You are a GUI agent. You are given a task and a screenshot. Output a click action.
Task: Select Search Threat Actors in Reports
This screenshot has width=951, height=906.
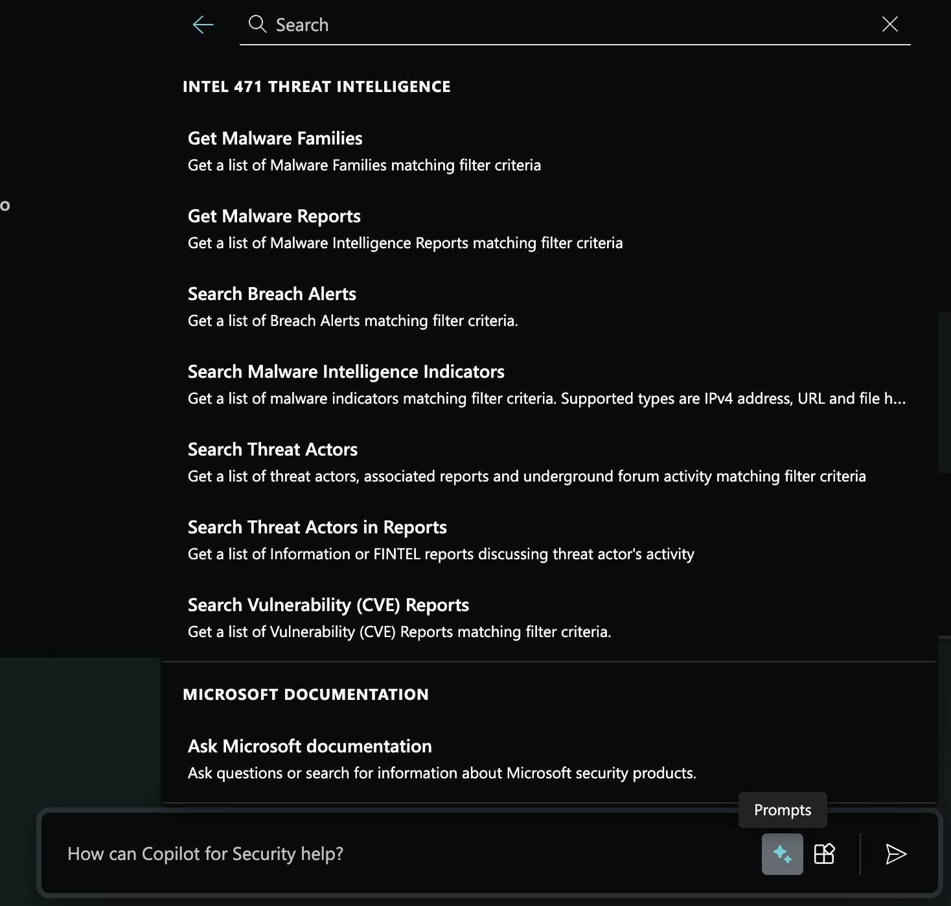pyautogui.click(x=317, y=527)
